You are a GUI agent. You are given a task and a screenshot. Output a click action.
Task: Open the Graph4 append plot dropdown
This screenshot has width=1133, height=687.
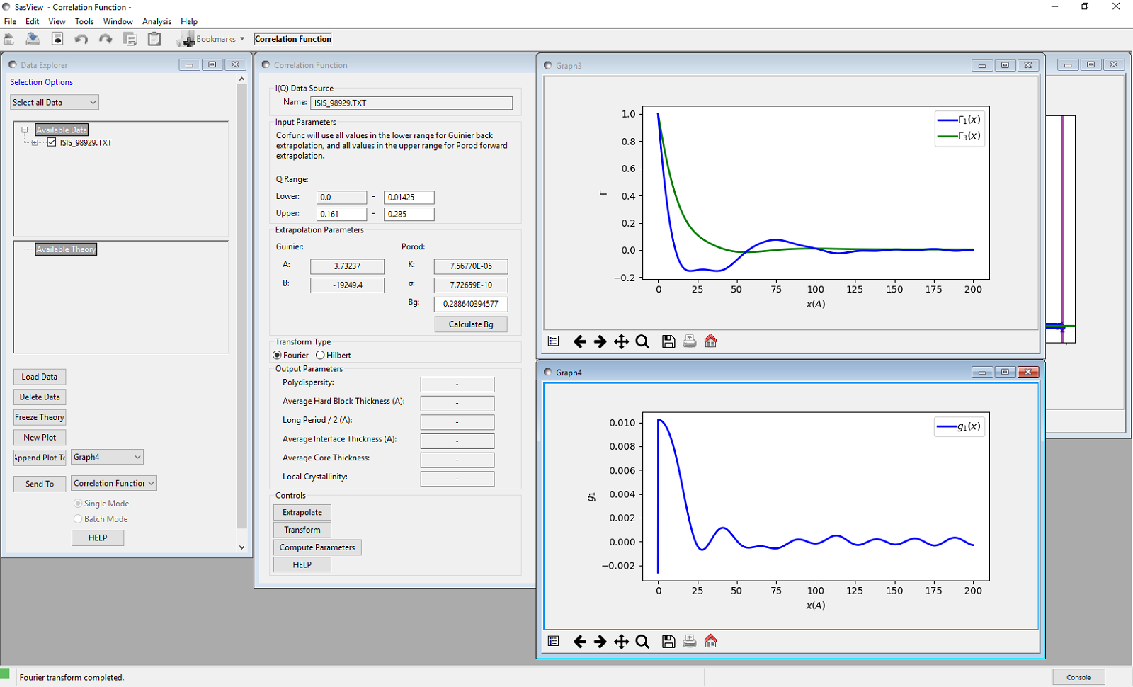107,458
